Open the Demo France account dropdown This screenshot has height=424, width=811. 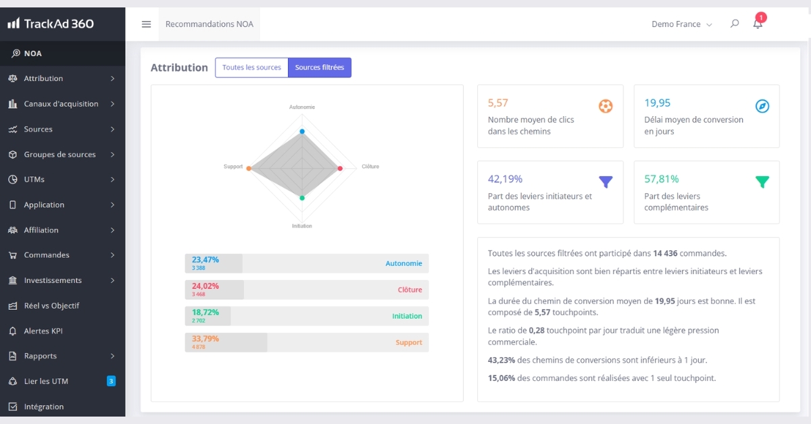pyautogui.click(x=681, y=24)
